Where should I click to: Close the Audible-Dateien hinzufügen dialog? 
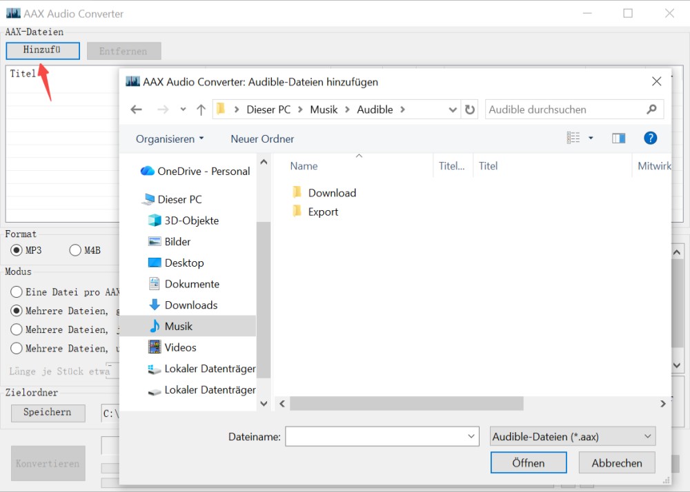657,81
